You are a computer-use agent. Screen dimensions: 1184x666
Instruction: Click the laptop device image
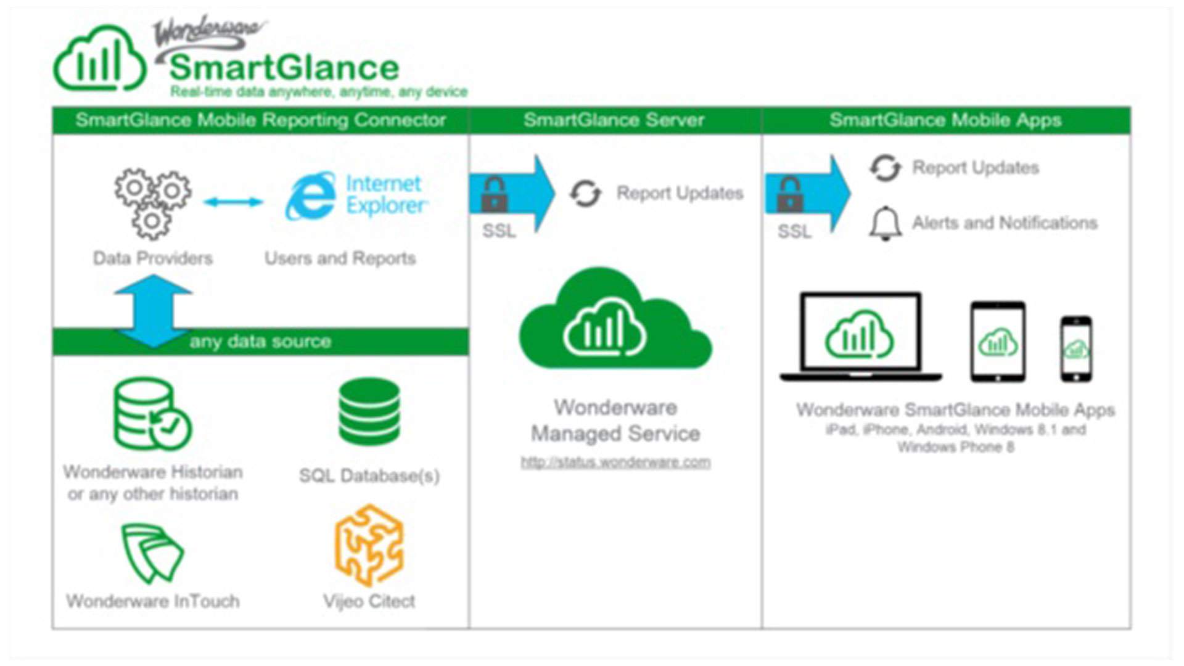pyautogui.click(x=861, y=337)
